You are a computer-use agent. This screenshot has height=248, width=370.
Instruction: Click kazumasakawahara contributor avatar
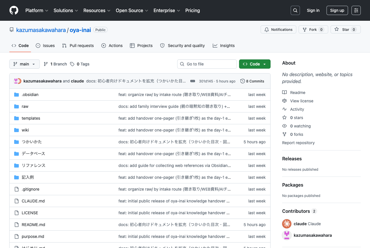coord(287,235)
